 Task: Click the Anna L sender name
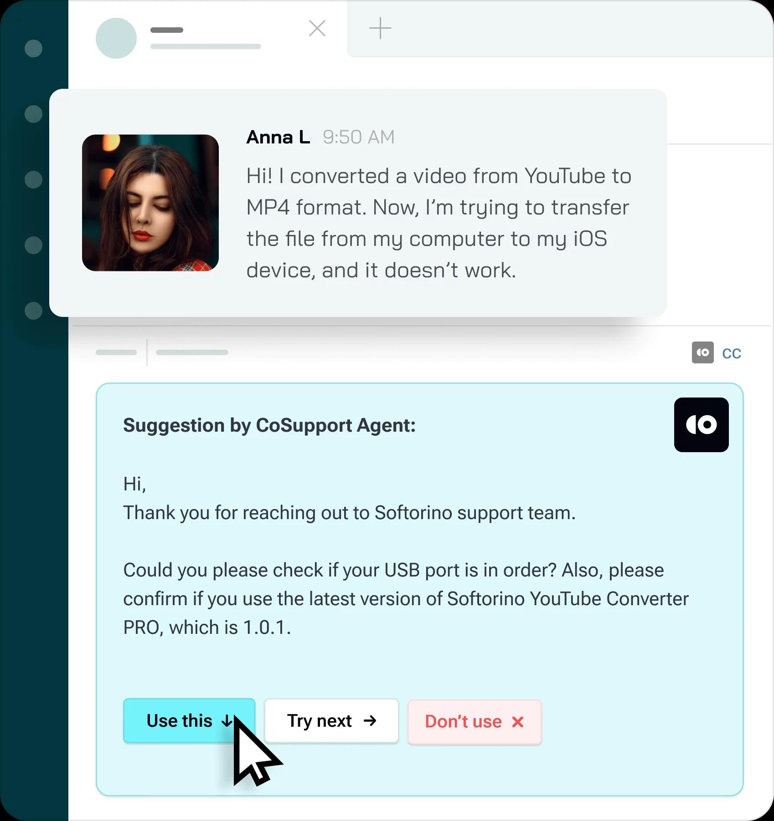[278, 137]
